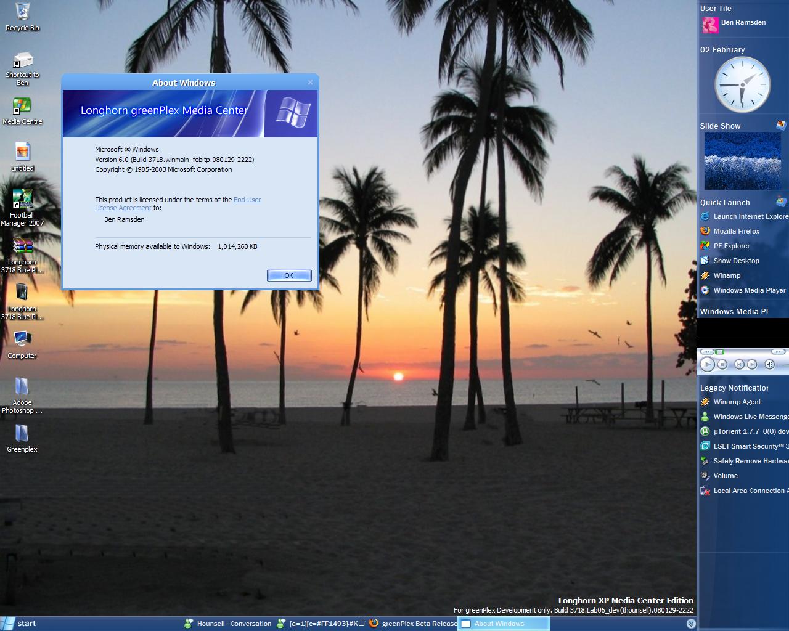Mute sound in sidebar media player
Image resolution: width=789 pixels, height=631 pixels.
769,364
